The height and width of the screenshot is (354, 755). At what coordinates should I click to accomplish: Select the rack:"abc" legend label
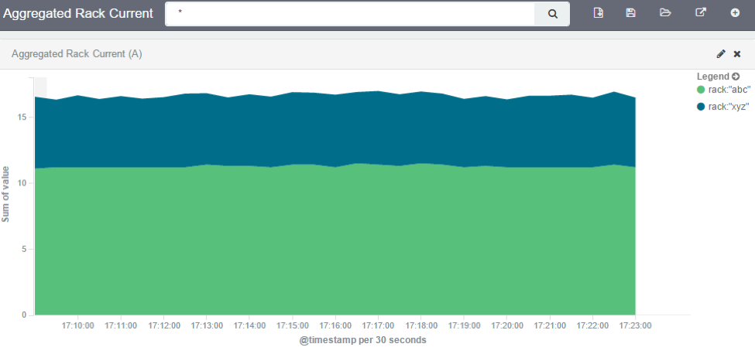click(729, 90)
